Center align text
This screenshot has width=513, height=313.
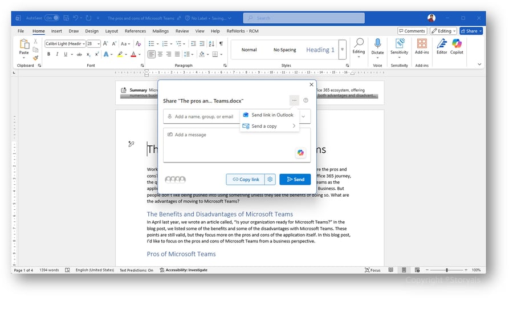pos(160,54)
